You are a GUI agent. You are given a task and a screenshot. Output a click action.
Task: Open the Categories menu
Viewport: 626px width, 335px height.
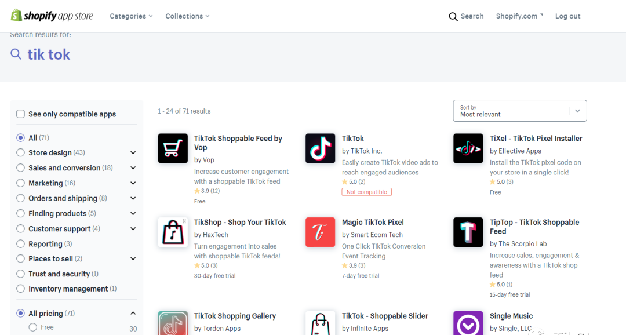(131, 16)
